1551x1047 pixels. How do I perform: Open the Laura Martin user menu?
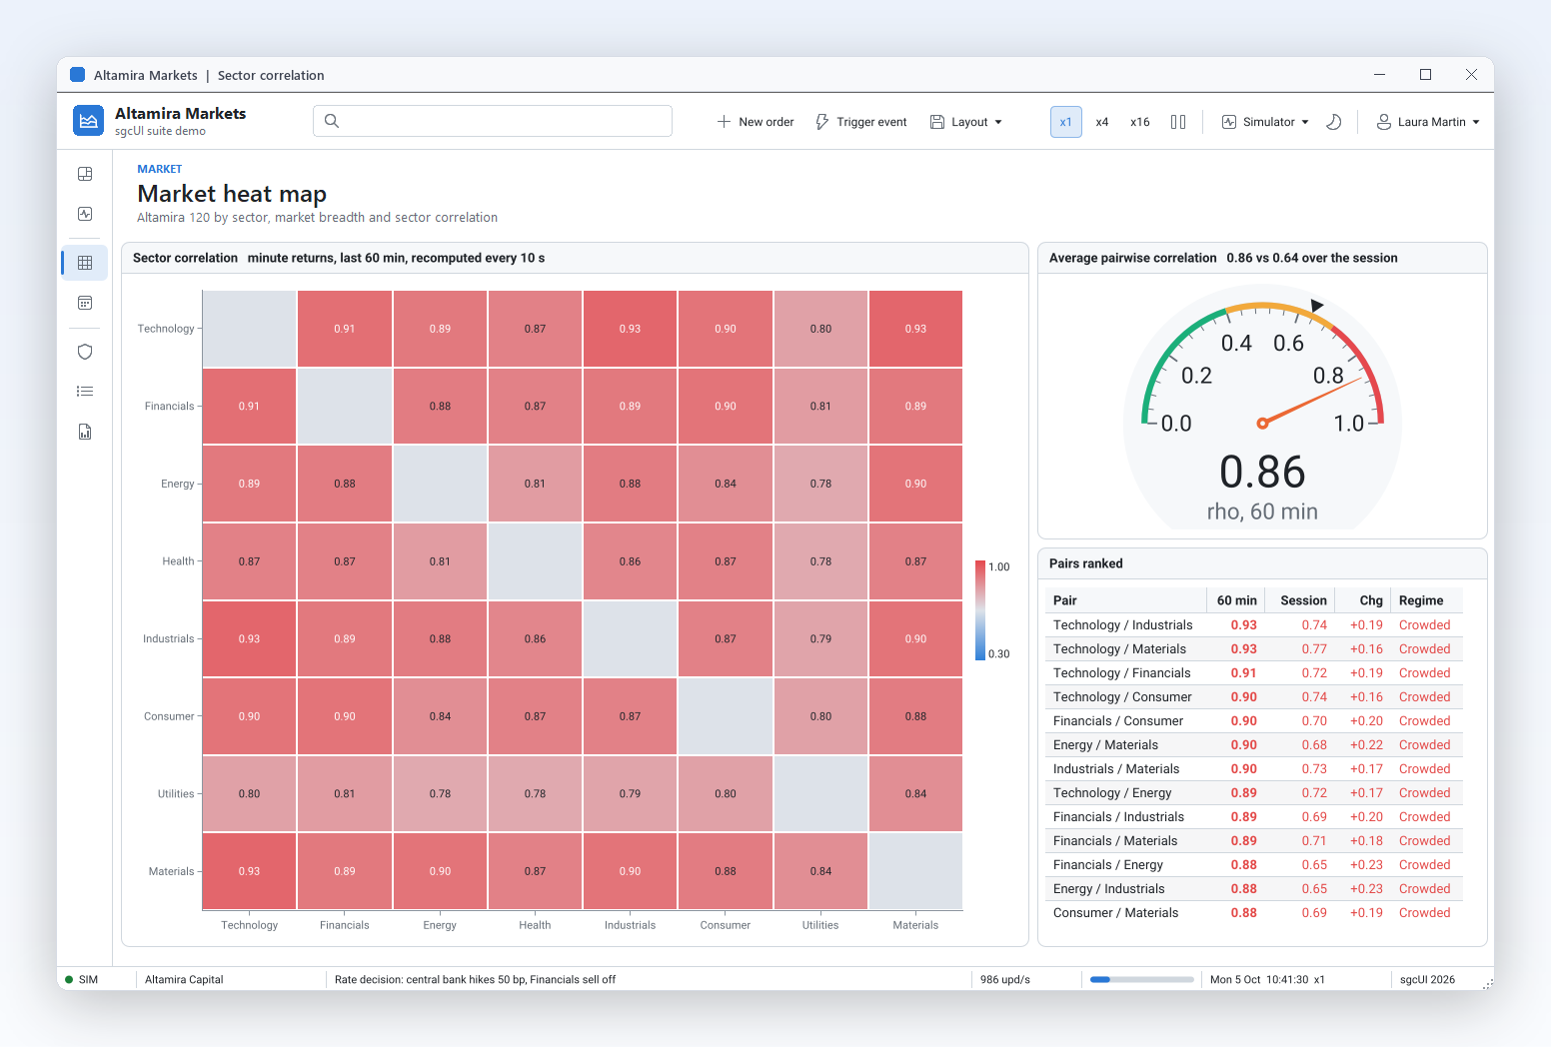(x=1428, y=122)
